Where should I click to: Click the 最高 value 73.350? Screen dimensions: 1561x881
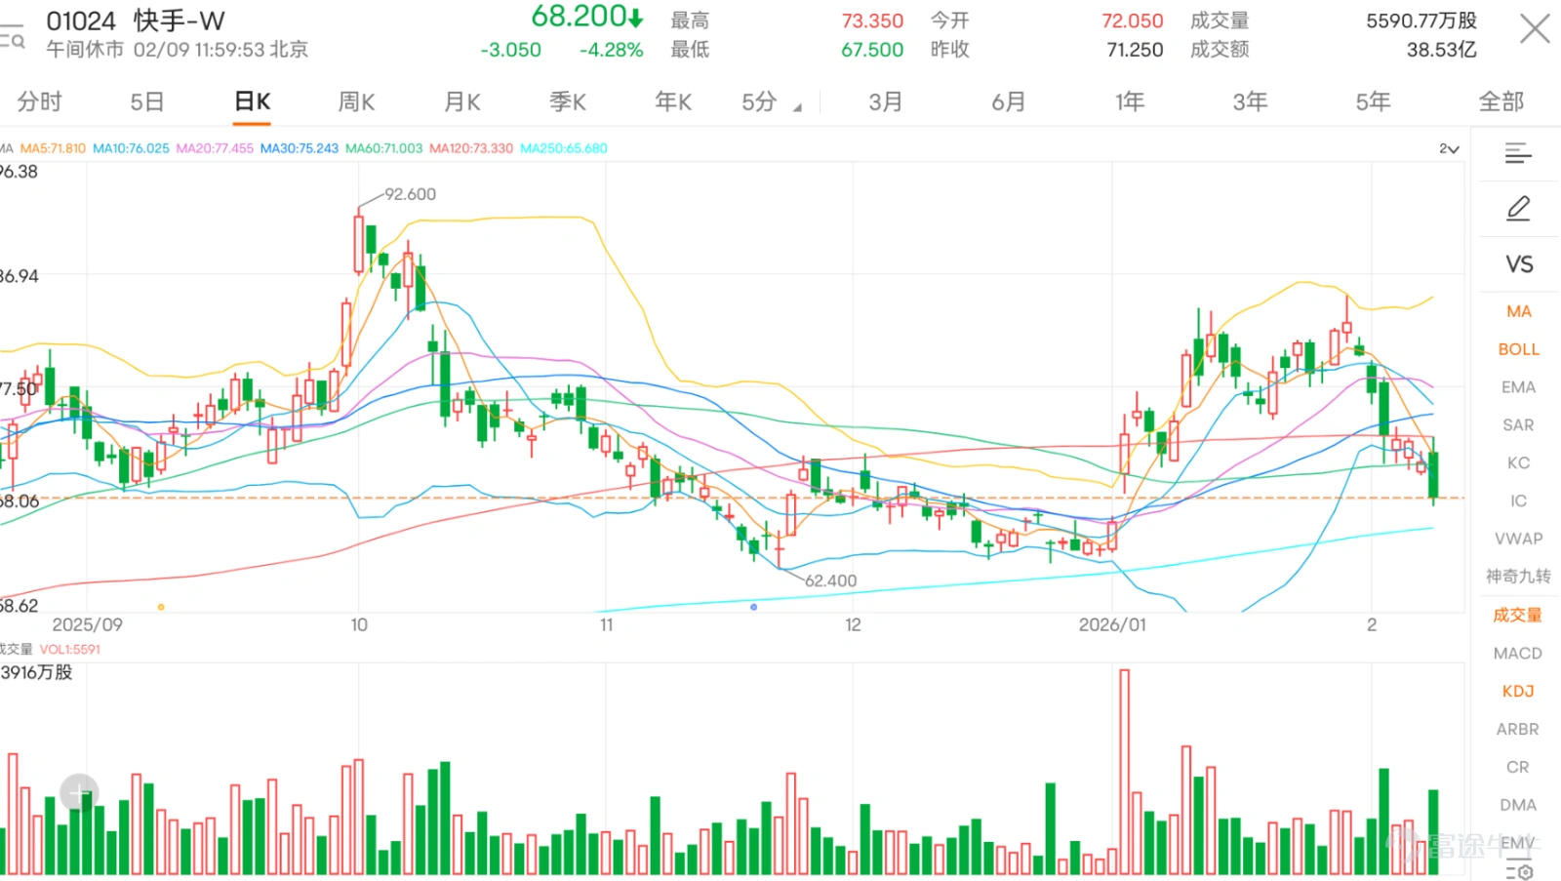[872, 20]
